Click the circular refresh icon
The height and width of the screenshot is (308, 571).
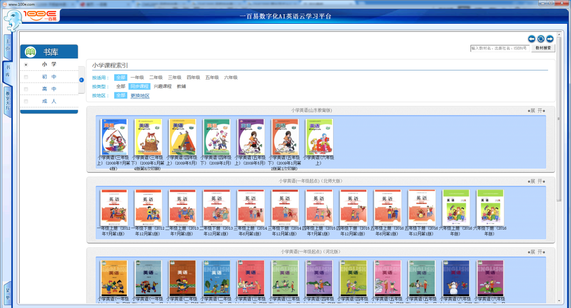[541, 39]
